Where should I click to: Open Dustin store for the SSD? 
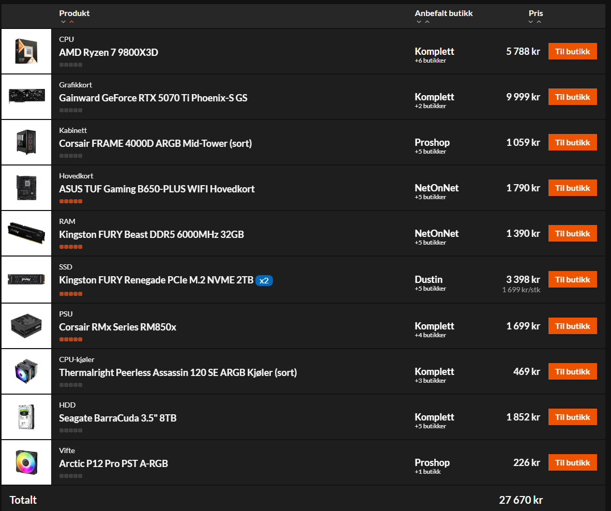(429, 279)
